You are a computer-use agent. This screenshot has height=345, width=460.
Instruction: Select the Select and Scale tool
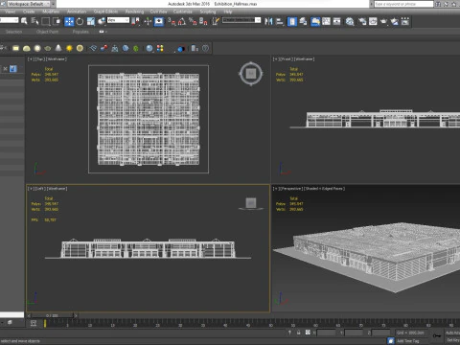coord(91,21)
